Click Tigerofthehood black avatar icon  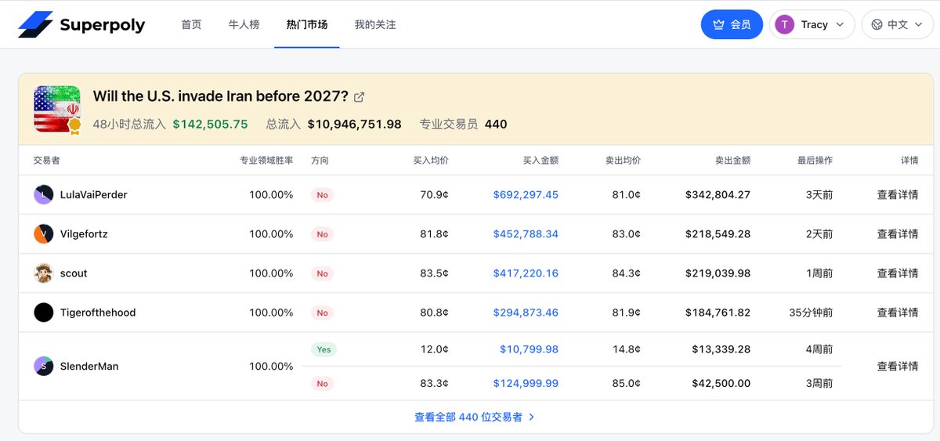[43, 312]
